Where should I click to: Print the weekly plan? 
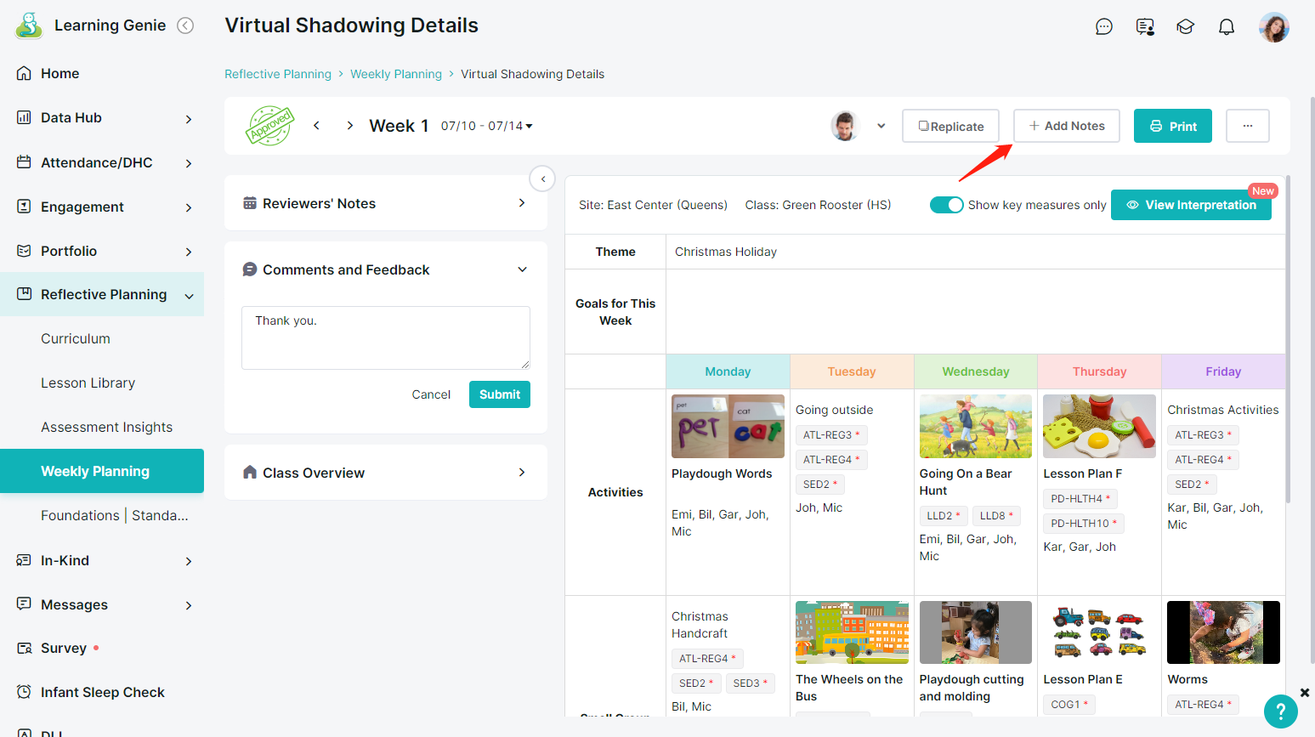click(x=1173, y=126)
